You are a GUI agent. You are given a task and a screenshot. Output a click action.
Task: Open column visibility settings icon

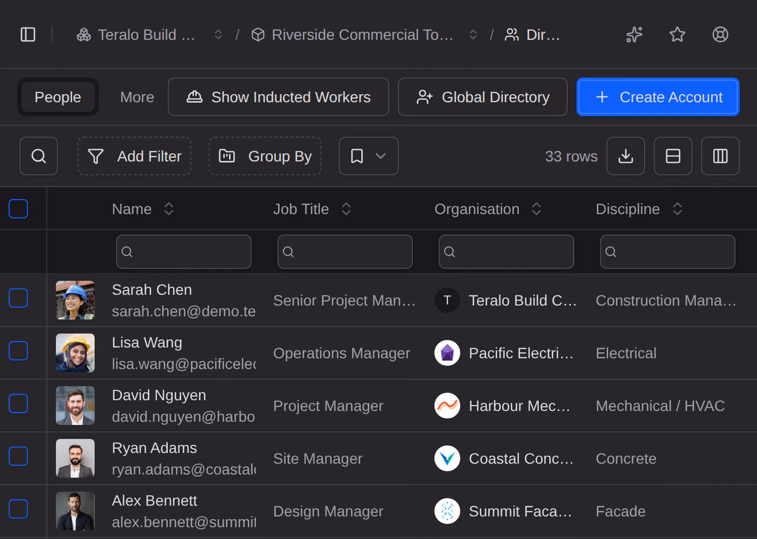click(720, 156)
